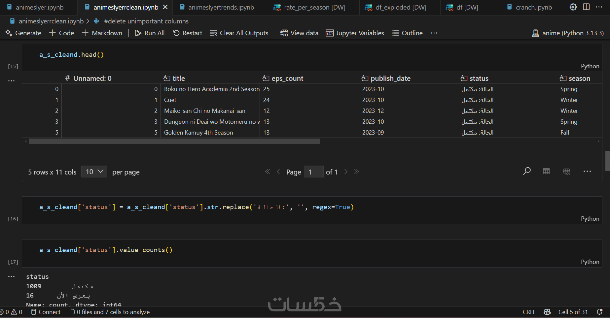Select kernel anime (Python 3.13.3)
Viewport: 610px width, 318px height.
pos(568,33)
